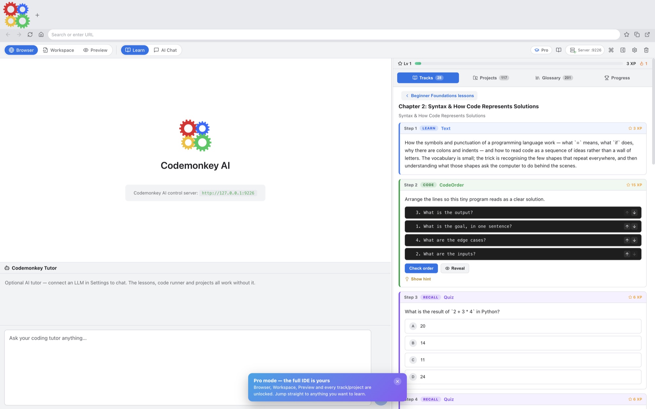
Task: Click the Ask your coding tutor input box
Action: coord(188,367)
